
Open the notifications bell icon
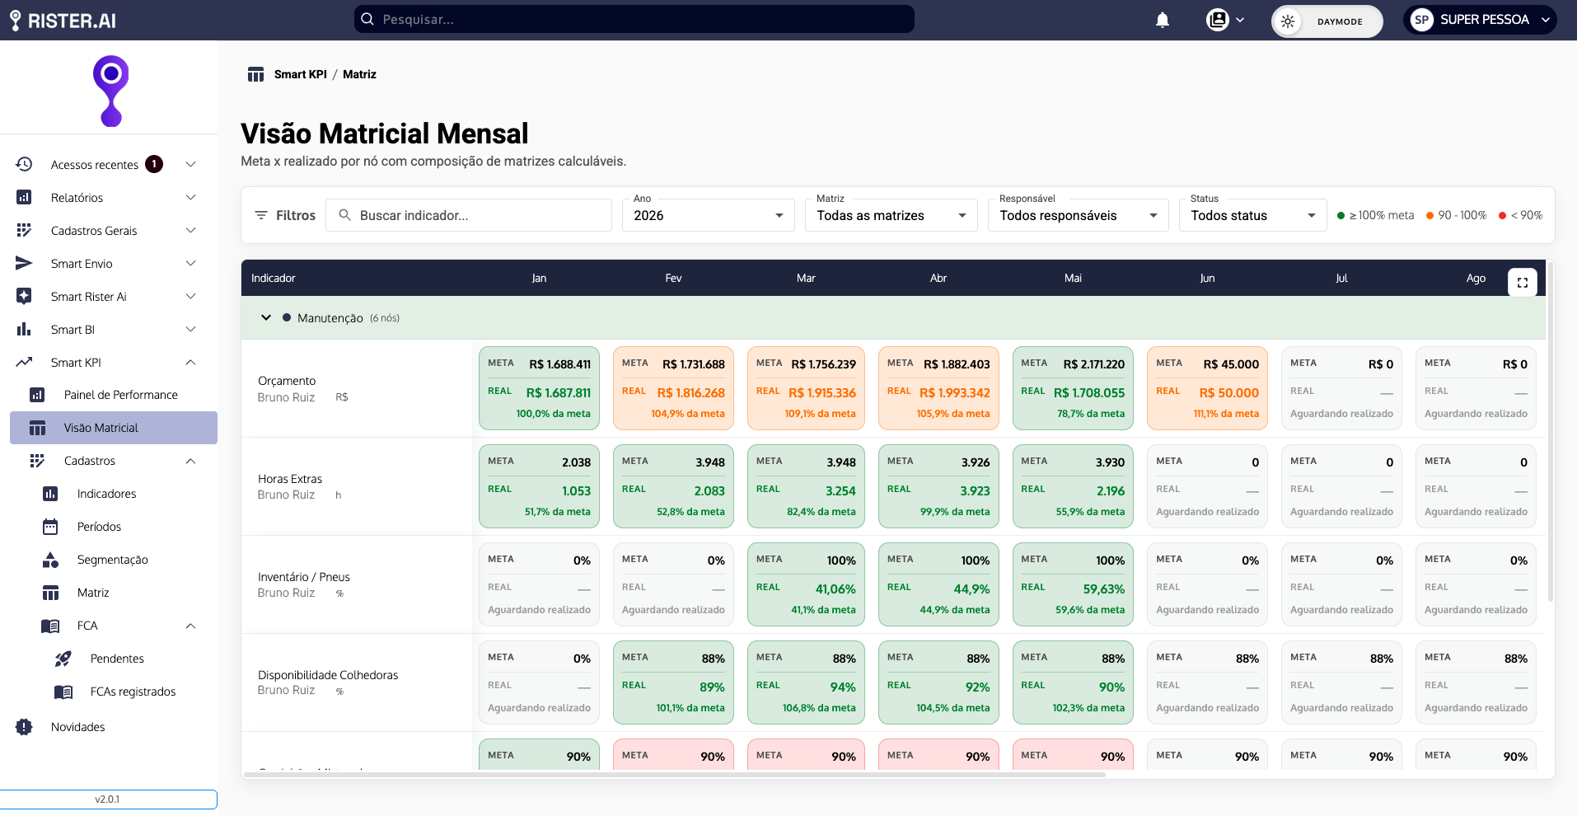(x=1162, y=20)
